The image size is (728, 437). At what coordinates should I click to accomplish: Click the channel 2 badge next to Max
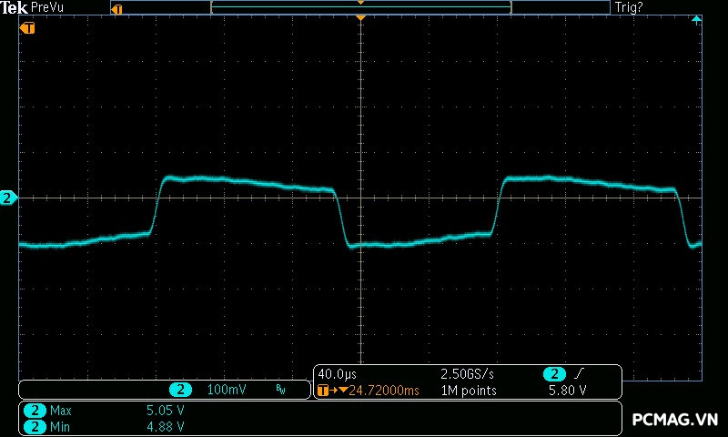pyautogui.click(x=35, y=411)
